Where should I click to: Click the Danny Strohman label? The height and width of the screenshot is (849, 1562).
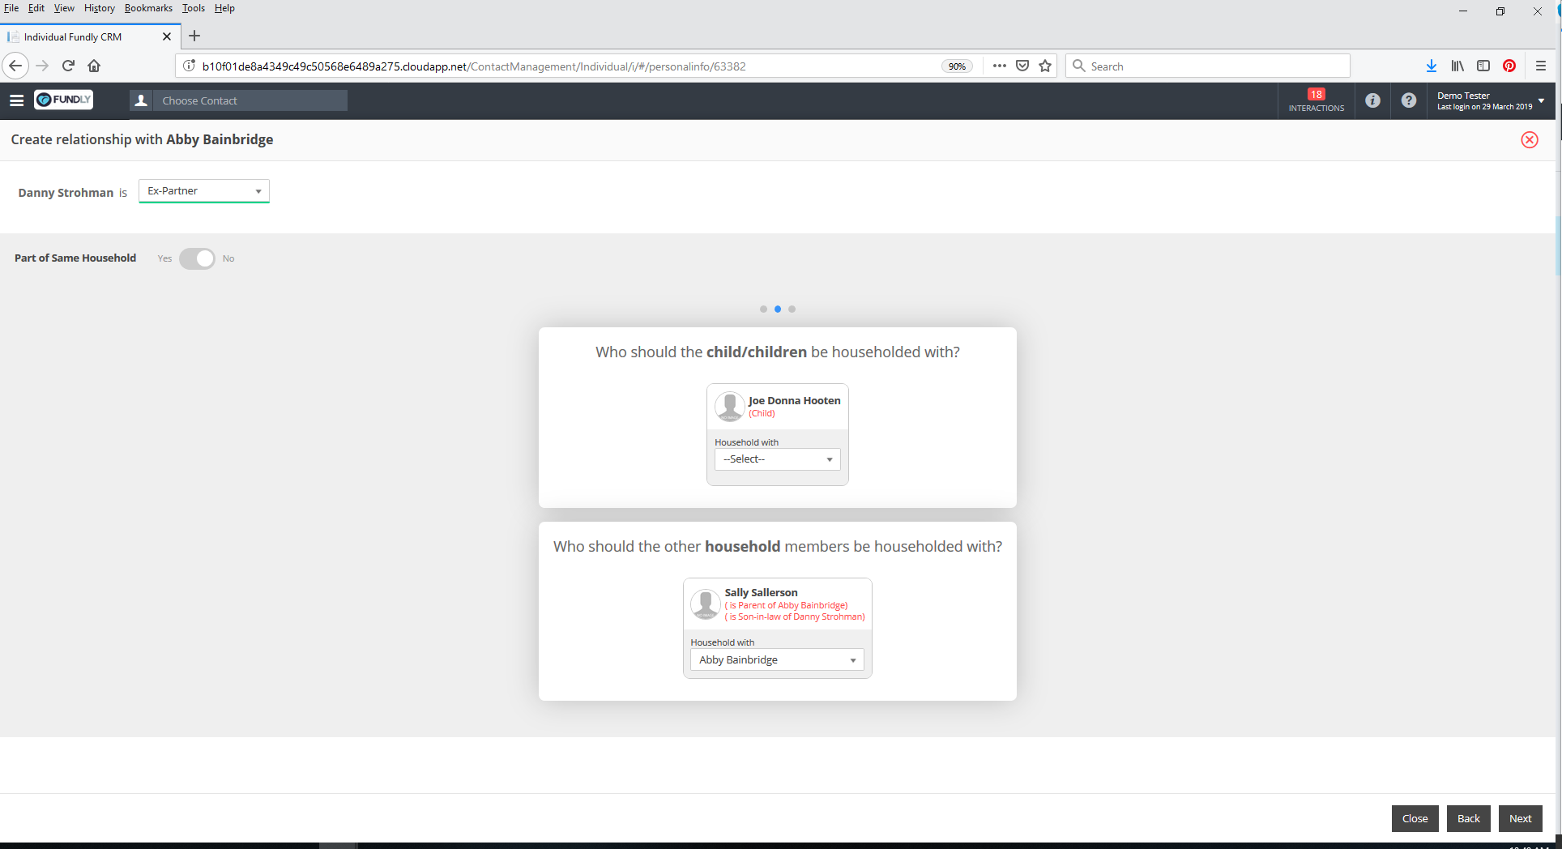(66, 193)
